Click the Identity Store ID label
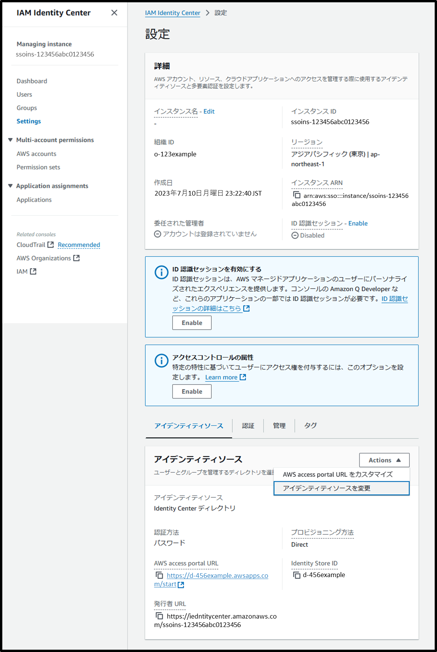This screenshot has height=652, width=437. pos(314,563)
